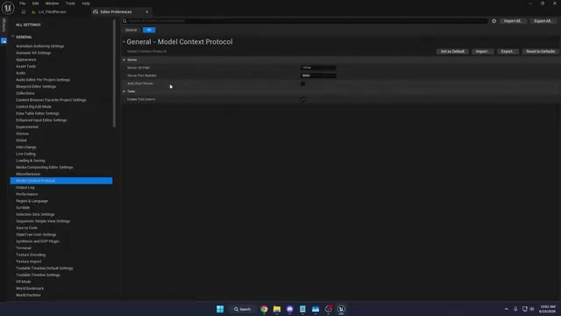561x316 pixels.
Task: Open the Window menu
Action: (52, 4)
